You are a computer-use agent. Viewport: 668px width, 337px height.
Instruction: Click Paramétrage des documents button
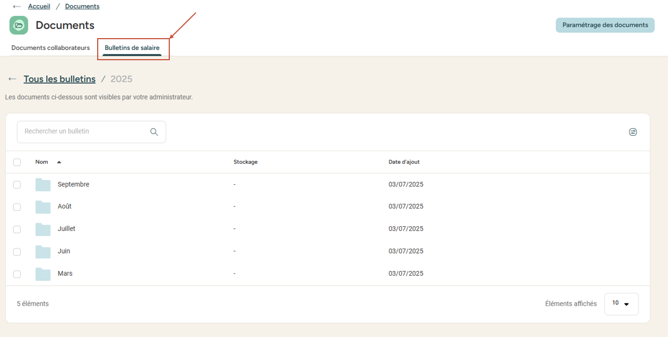tap(604, 25)
